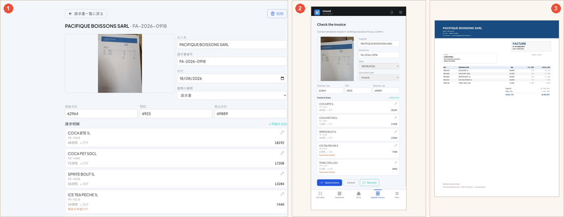Expand the 書類の種類 dropdown showing 請求書
The height and width of the screenshot is (217, 564).
(x=232, y=95)
